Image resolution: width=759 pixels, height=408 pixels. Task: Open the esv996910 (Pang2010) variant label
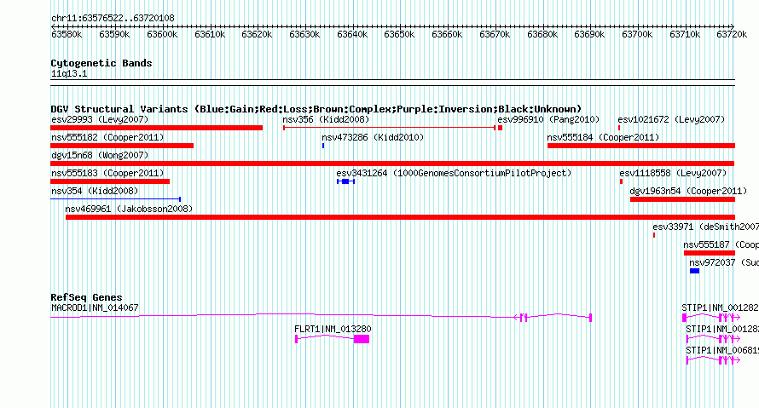click(548, 119)
